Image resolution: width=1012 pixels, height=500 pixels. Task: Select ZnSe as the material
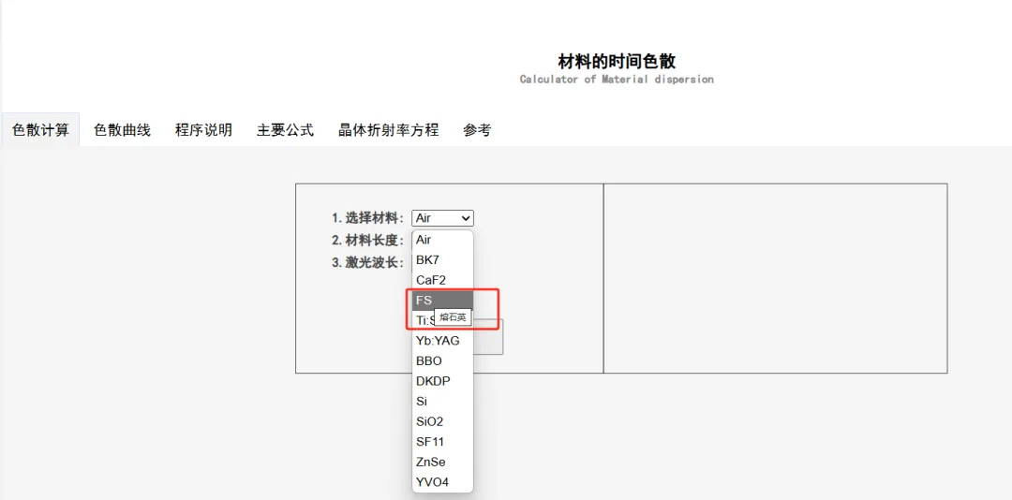point(442,462)
